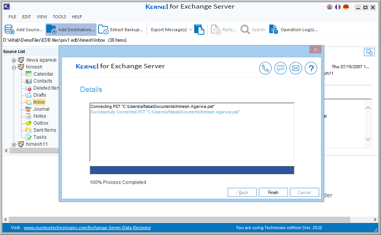Click the "Thu 07/19/2007" date text
381x235 pixels.
click(x=351, y=67)
